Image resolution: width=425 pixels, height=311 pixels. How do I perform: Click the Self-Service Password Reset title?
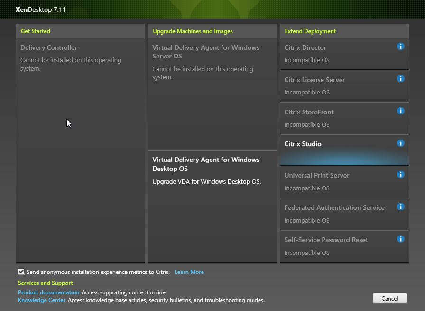point(326,240)
